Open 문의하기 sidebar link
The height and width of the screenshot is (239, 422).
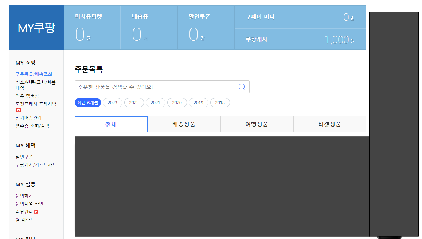click(x=24, y=195)
